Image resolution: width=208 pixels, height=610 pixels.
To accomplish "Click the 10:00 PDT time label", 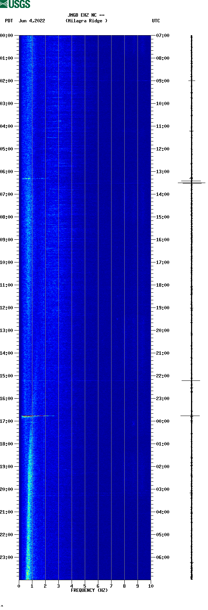I will tap(7, 262).
